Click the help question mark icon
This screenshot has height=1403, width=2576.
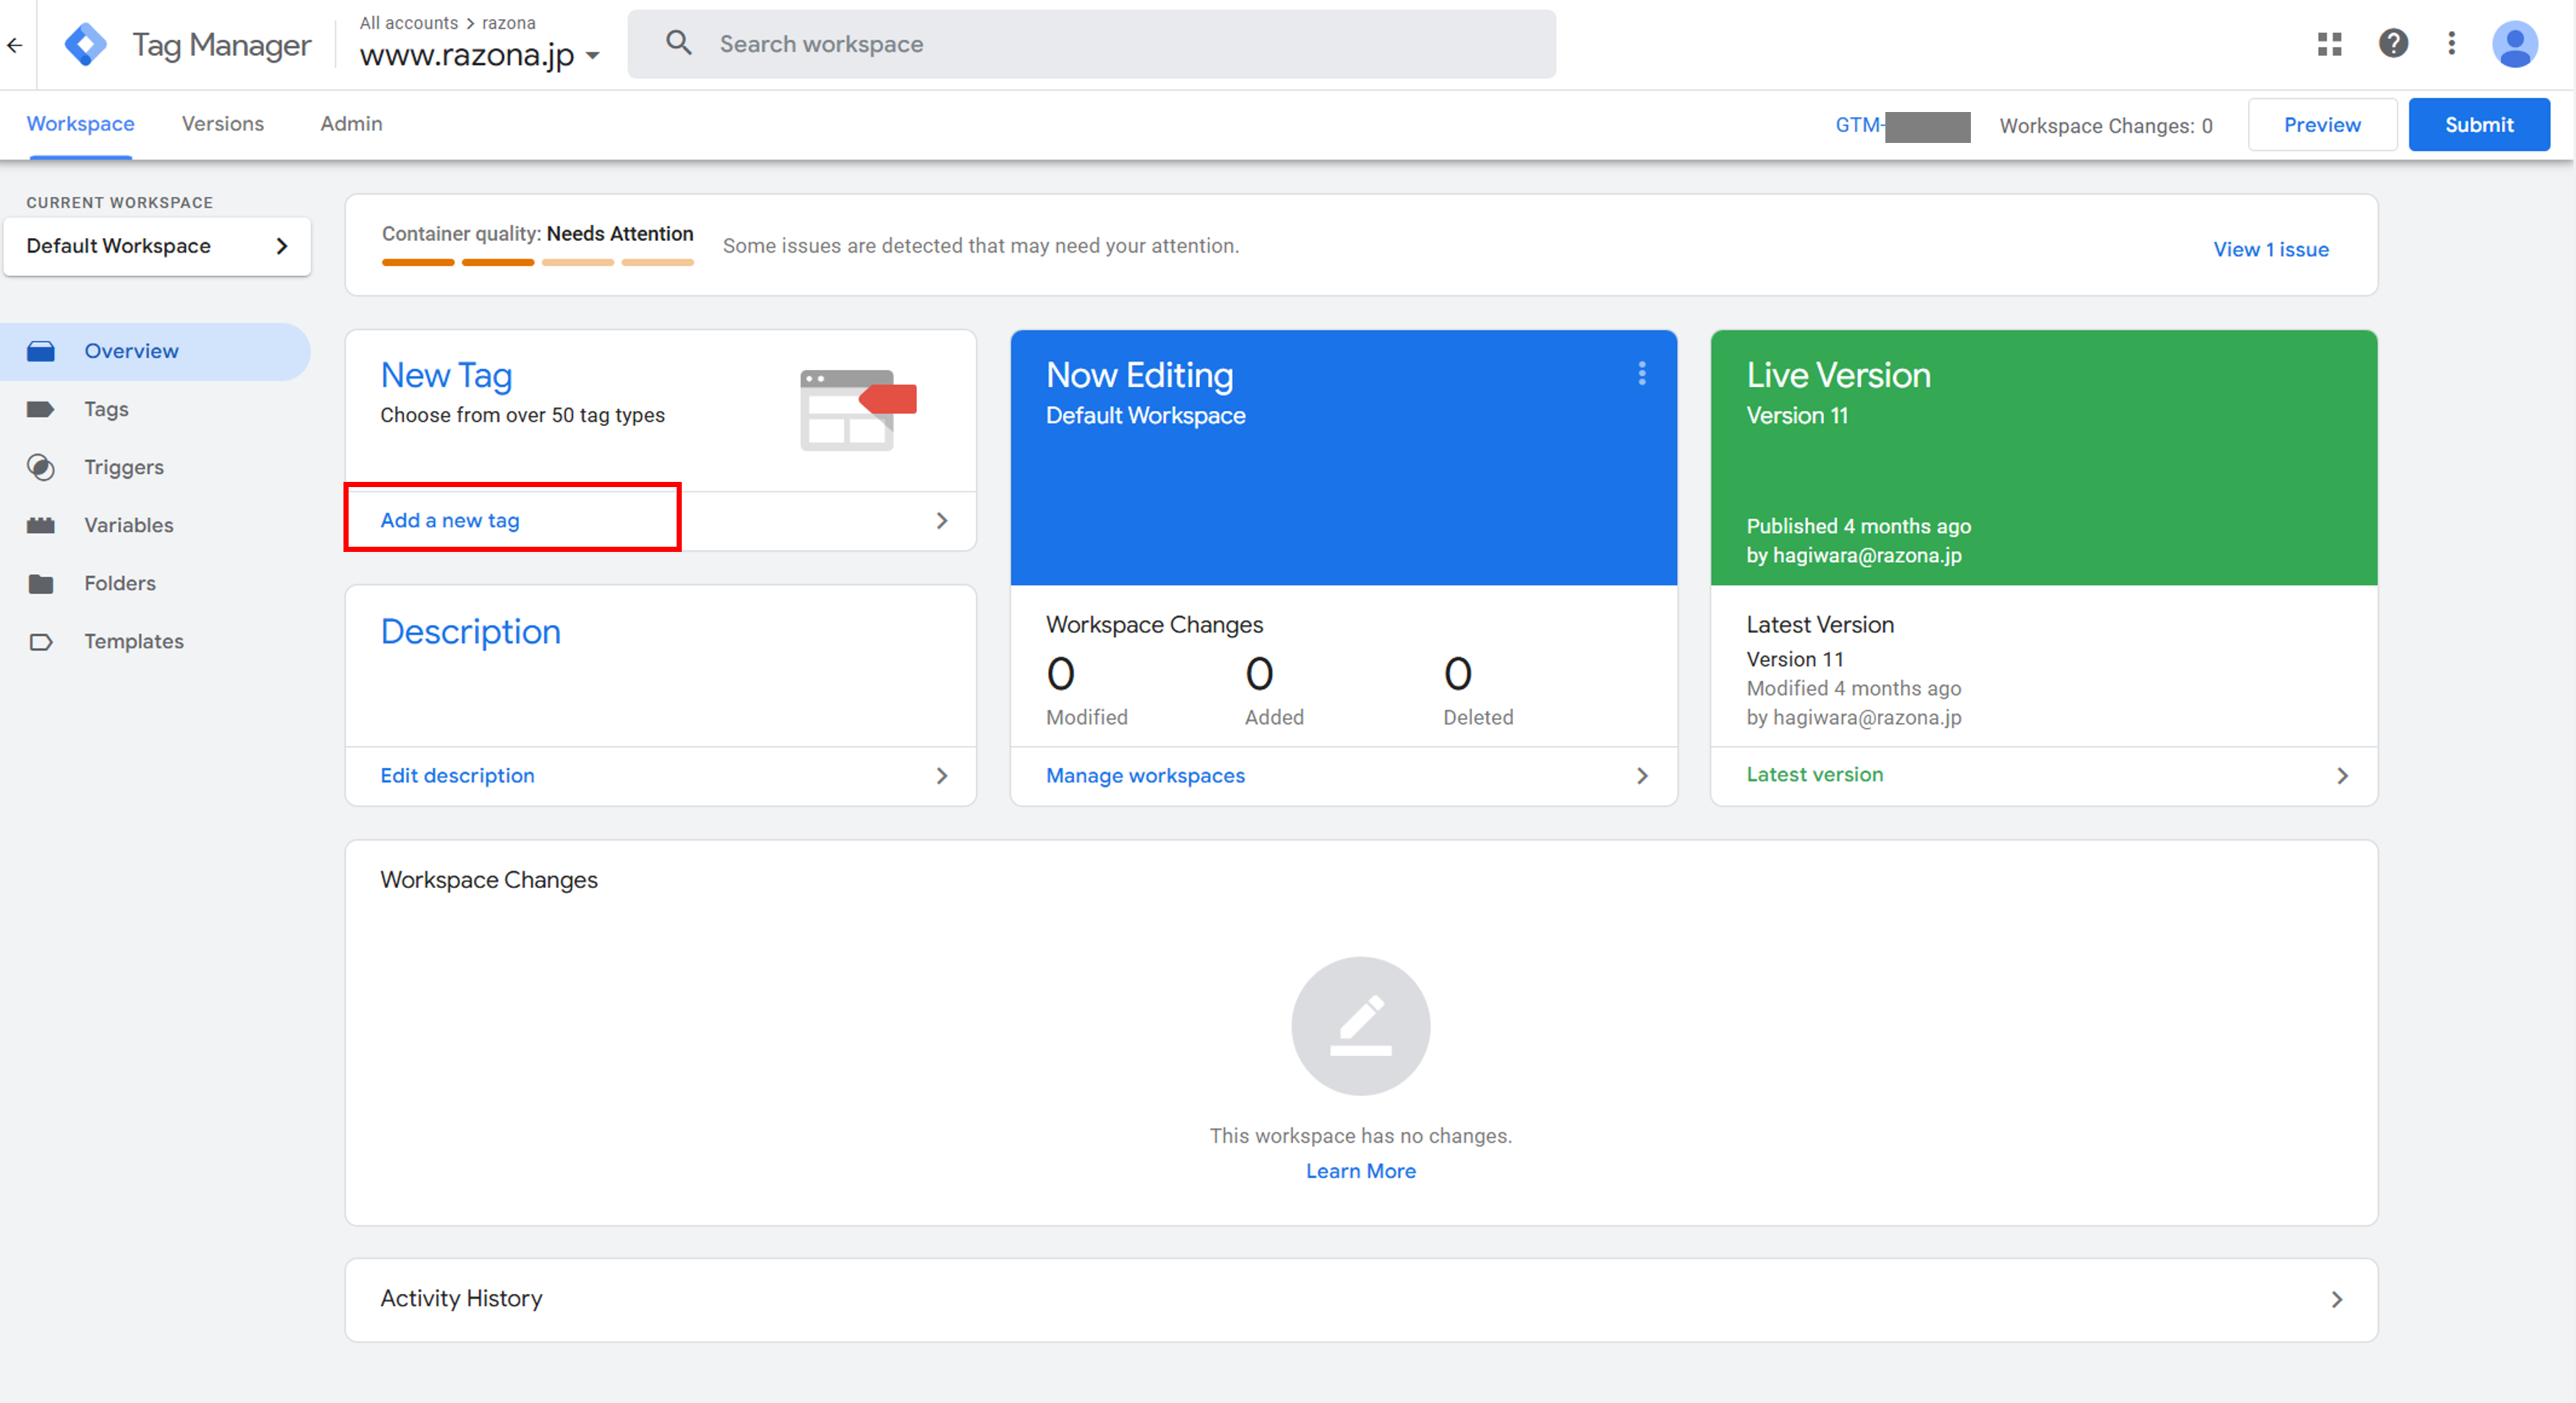tap(2393, 45)
